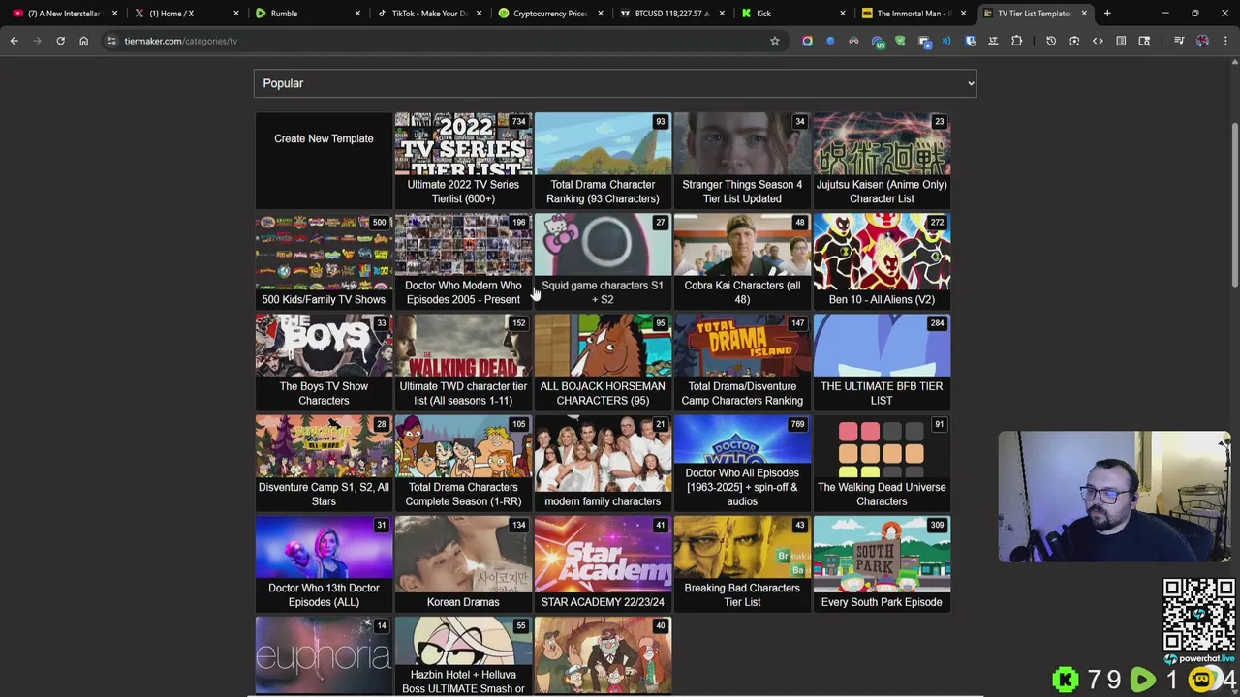Open modern family characters template
Viewport: 1240px width, 697px height.
[603, 463]
